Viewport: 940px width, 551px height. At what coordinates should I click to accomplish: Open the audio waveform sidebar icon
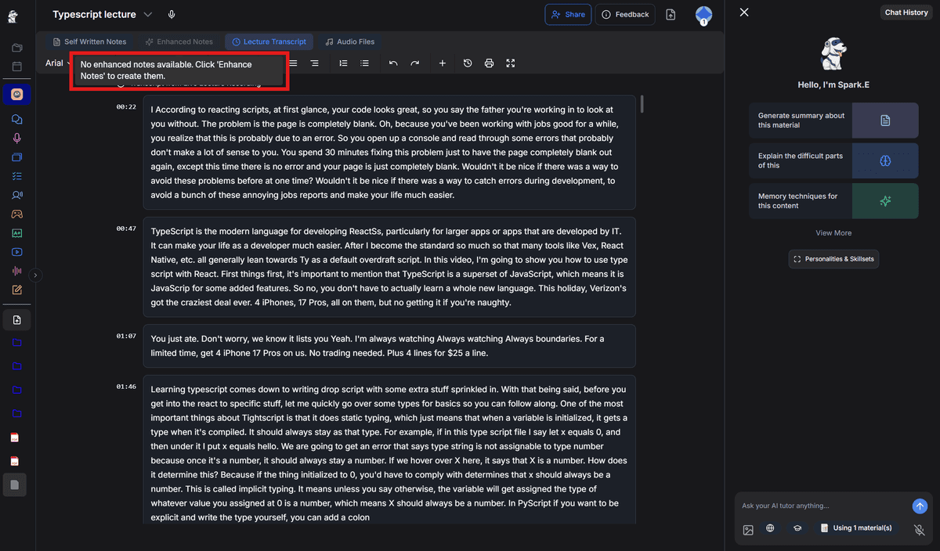(x=16, y=271)
